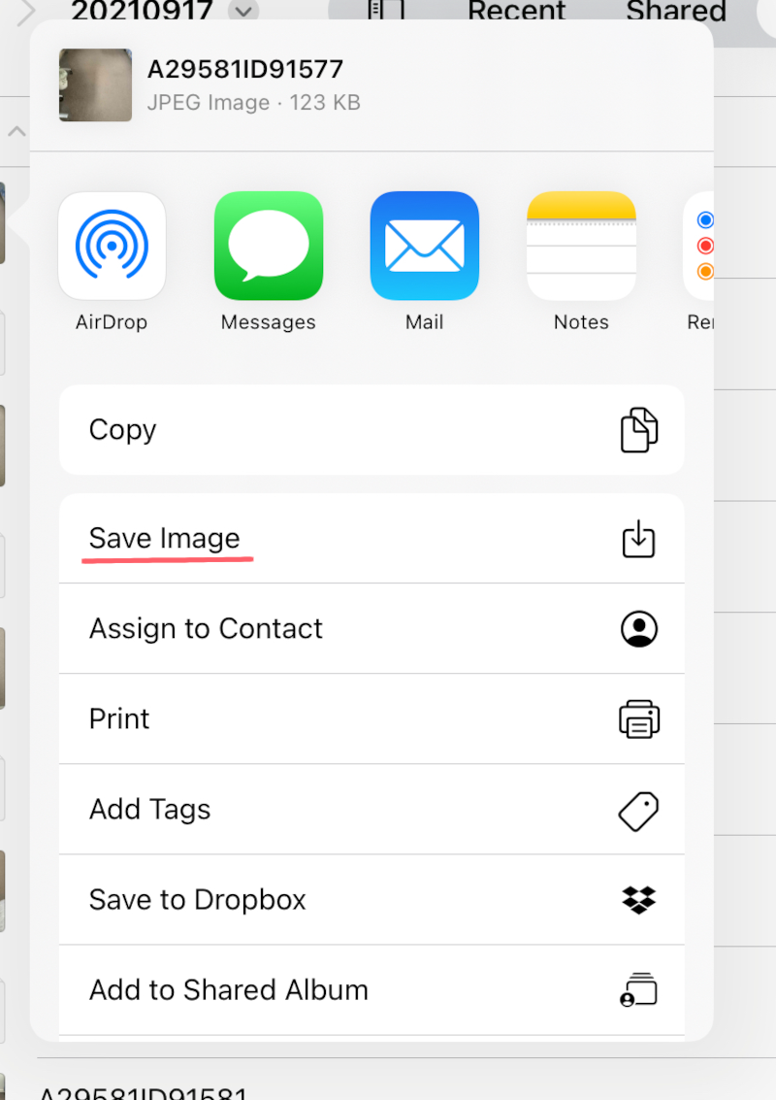This screenshot has width=776, height=1100.
Task: Select the Print menu entry
Action: click(x=372, y=719)
